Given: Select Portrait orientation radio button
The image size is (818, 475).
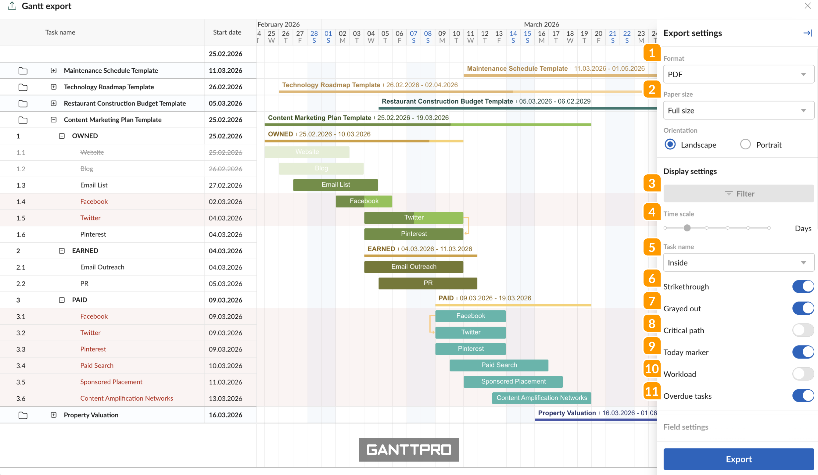Looking at the screenshot, I should click(x=745, y=145).
